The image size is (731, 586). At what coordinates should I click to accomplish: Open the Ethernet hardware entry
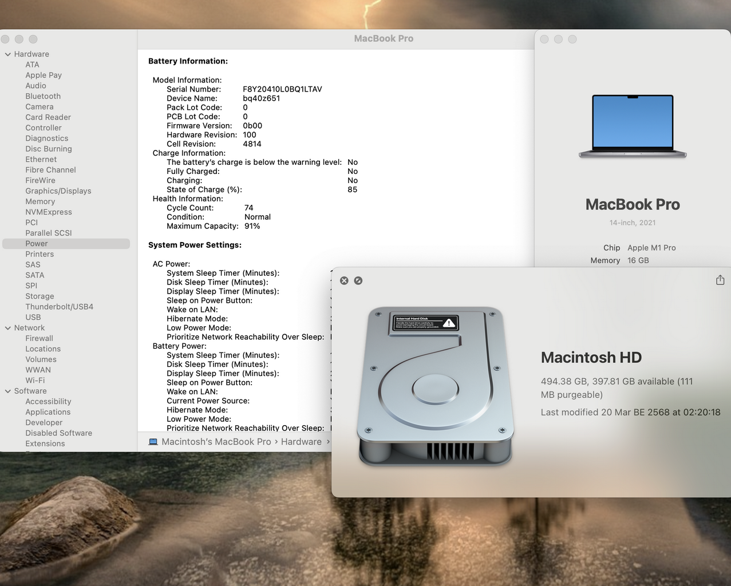pos(41,160)
